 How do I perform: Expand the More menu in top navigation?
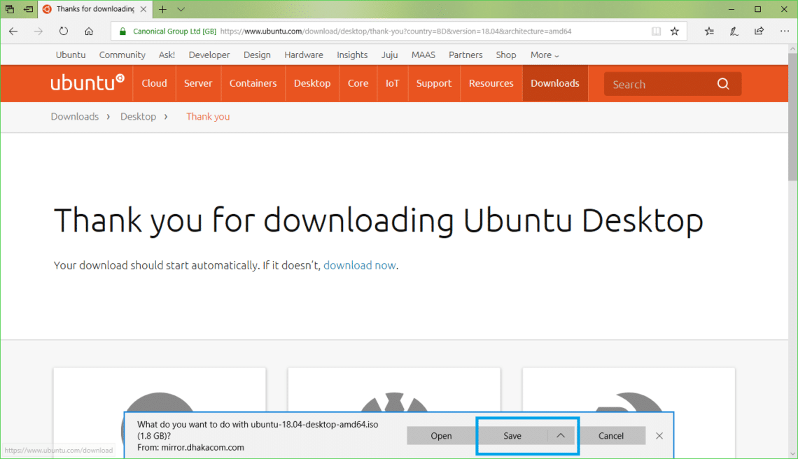point(545,55)
